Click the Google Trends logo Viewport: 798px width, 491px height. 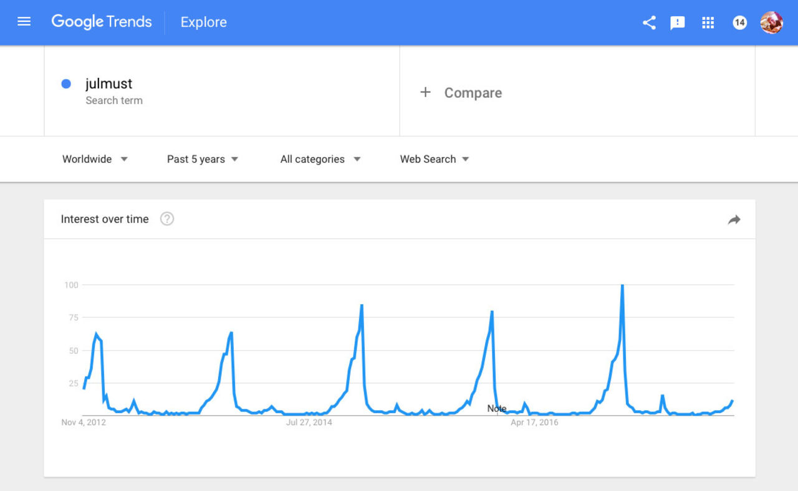(102, 22)
